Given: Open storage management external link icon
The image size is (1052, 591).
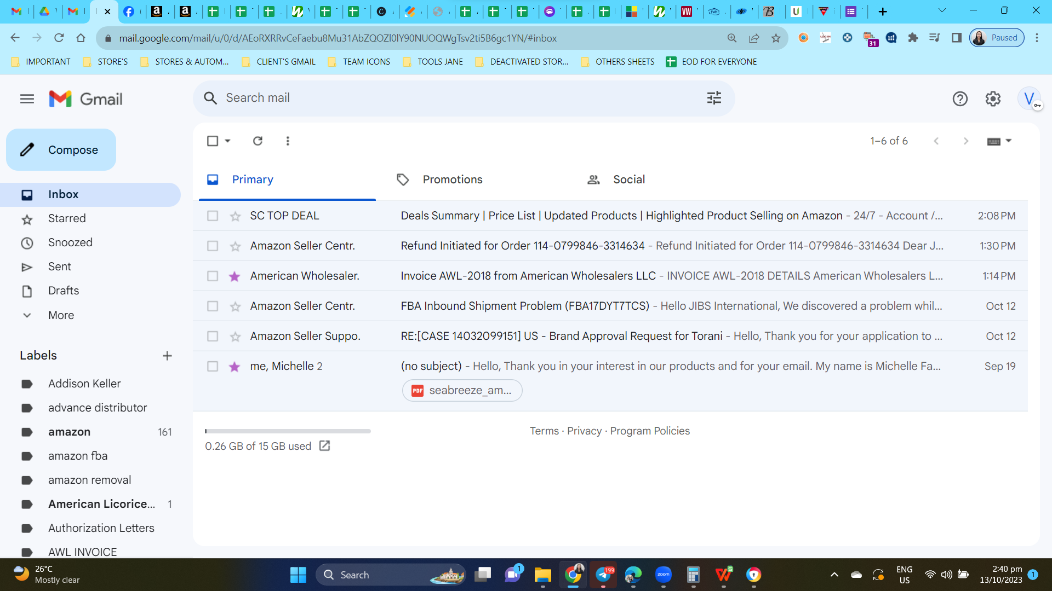Looking at the screenshot, I should pyautogui.click(x=325, y=446).
